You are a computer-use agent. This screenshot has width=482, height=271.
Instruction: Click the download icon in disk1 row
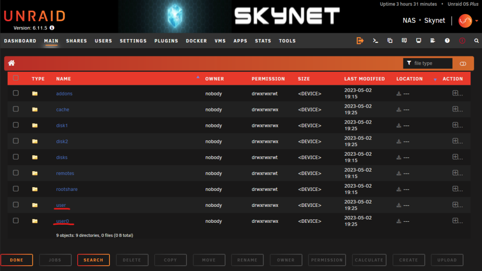pos(399,125)
